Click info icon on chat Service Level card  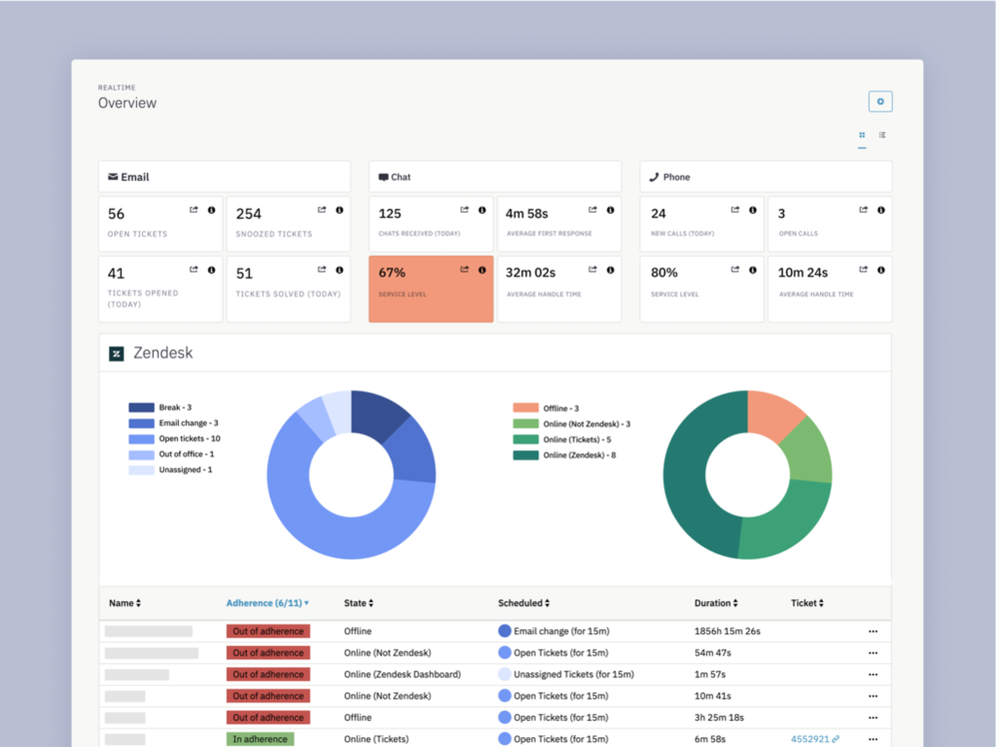[x=482, y=270]
